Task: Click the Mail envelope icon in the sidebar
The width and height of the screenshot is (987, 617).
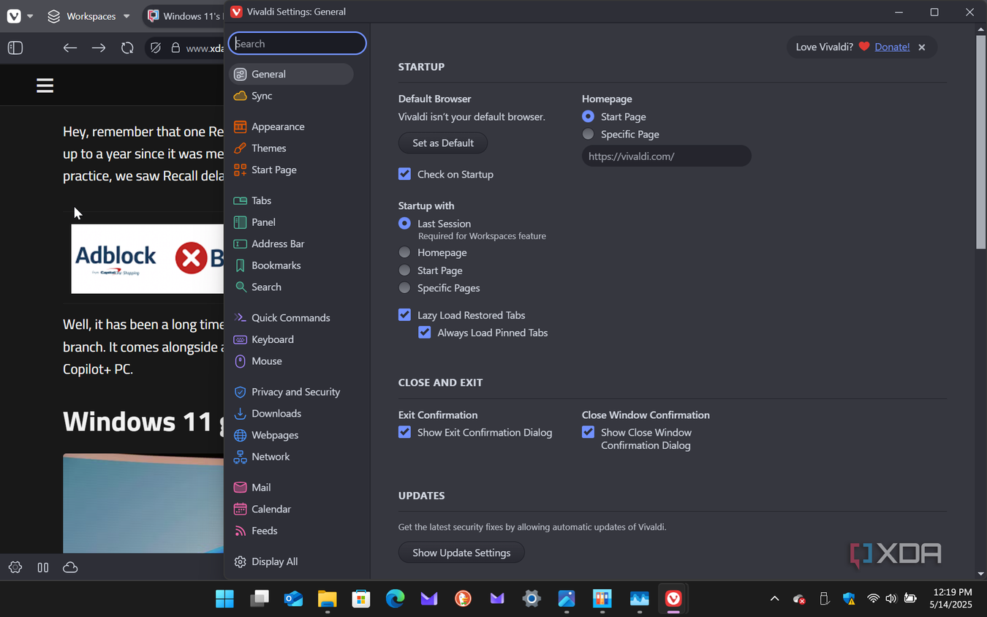Action: 240,488
